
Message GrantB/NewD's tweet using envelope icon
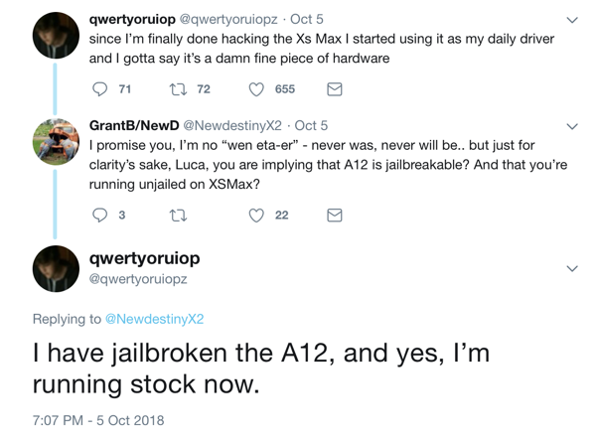(335, 216)
